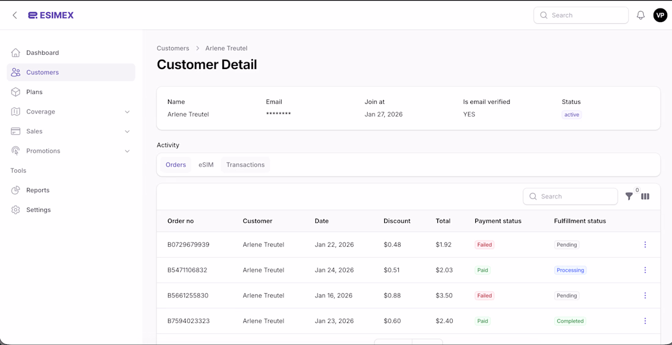Open row actions for order B5661255830

645,296
